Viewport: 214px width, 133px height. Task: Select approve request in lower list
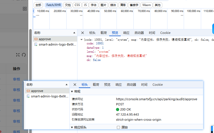click(x=47, y=91)
